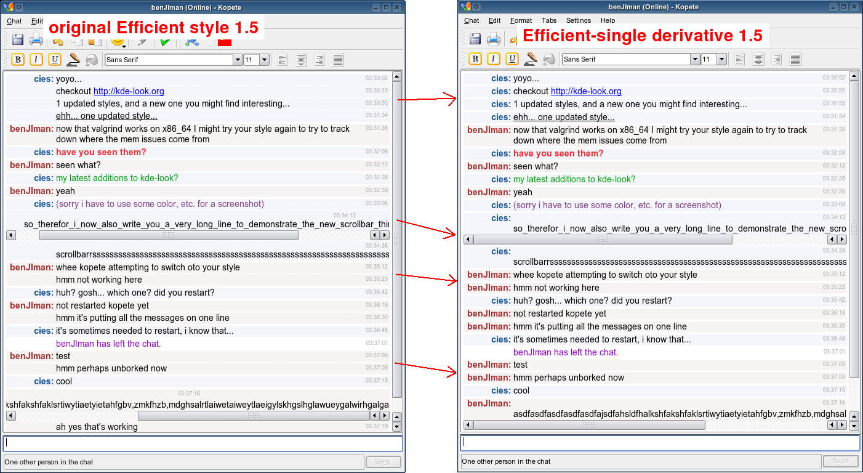Open Settings menu in the right window
863x473 pixels.
click(x=579, y=20)
